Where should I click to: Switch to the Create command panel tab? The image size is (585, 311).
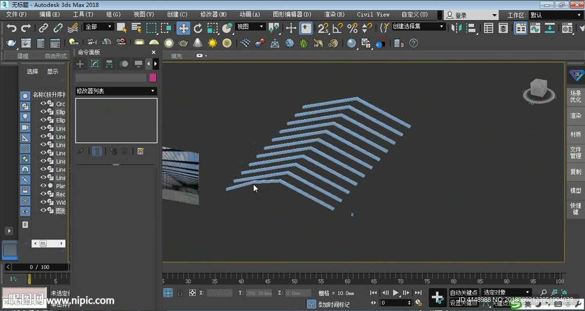80,64
